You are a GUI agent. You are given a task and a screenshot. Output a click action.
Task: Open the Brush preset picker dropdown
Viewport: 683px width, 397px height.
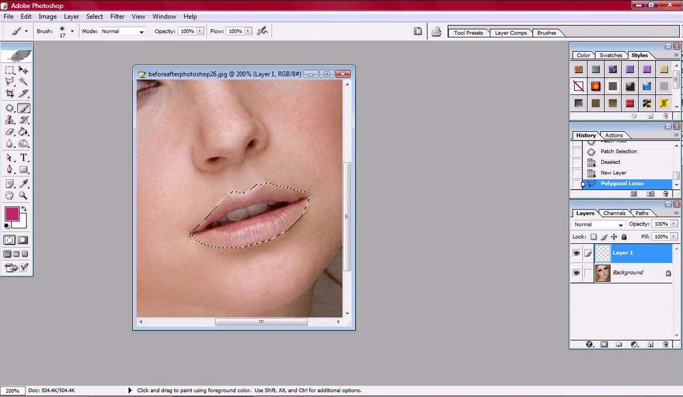72,31
